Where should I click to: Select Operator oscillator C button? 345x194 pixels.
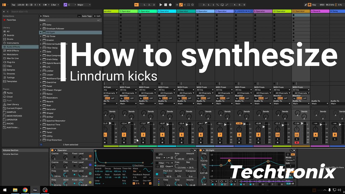coord(90,165)
